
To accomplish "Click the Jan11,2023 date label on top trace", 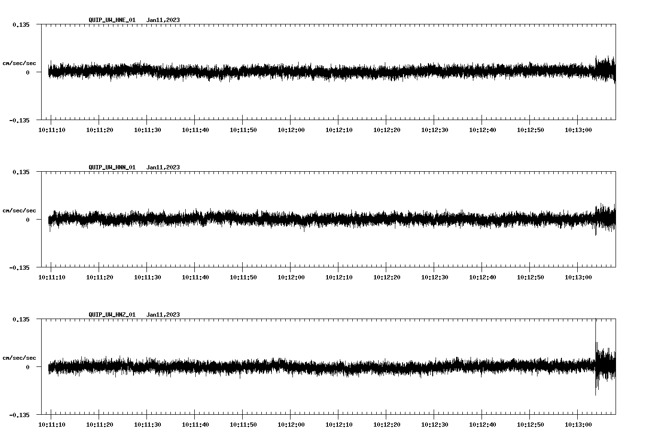I will point(163,20).
